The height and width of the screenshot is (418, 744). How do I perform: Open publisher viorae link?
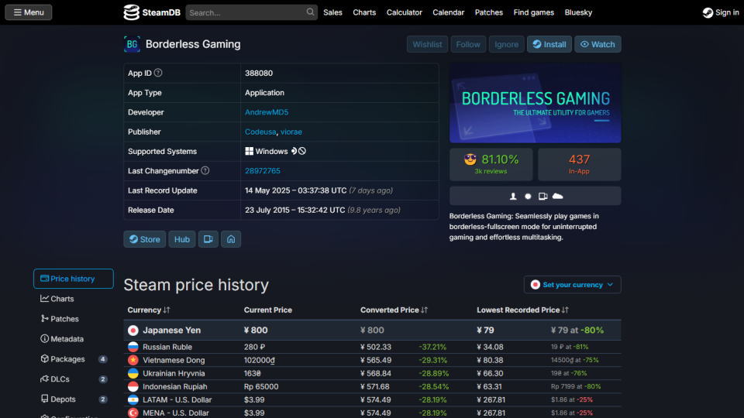tap(291, 132)
